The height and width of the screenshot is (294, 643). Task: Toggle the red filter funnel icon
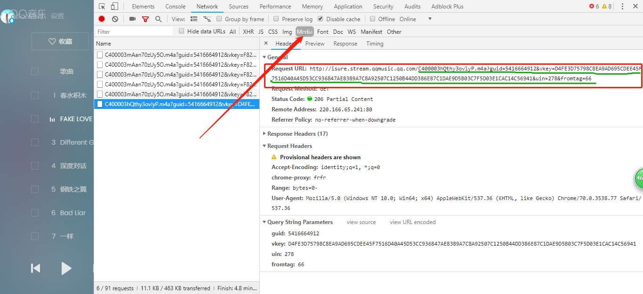[x=145, y=19]
